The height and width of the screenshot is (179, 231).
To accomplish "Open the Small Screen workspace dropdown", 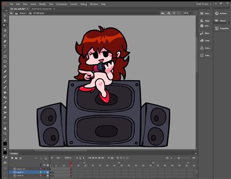I will click(x=204, y=4).
